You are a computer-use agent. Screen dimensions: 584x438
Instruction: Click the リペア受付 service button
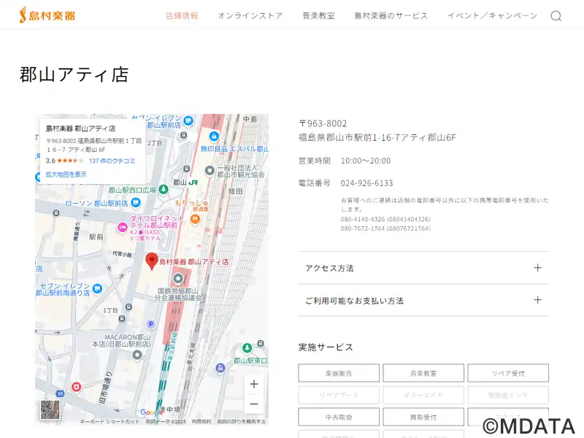click(x=508, y=373)
